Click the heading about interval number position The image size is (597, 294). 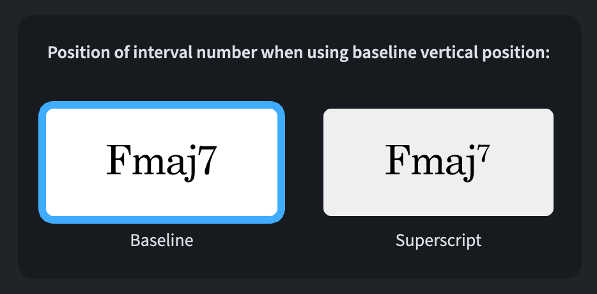[299, 53]
